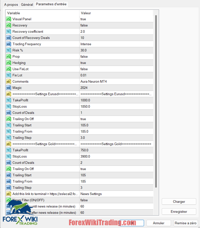This screenshot has height=228, width=200.
Task: Click the integer icon beside Magic
Action: click(x=8, y=88)
